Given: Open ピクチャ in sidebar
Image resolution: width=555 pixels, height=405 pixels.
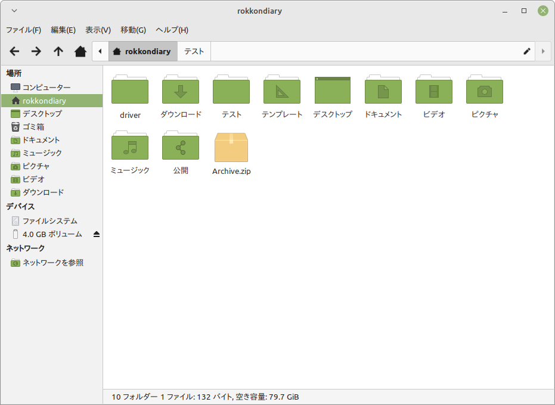Looking at the screenshot, I should [52, 166].
